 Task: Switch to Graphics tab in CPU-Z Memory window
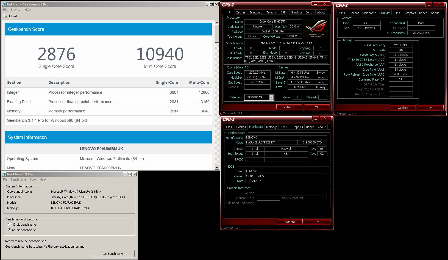(410, 13)
